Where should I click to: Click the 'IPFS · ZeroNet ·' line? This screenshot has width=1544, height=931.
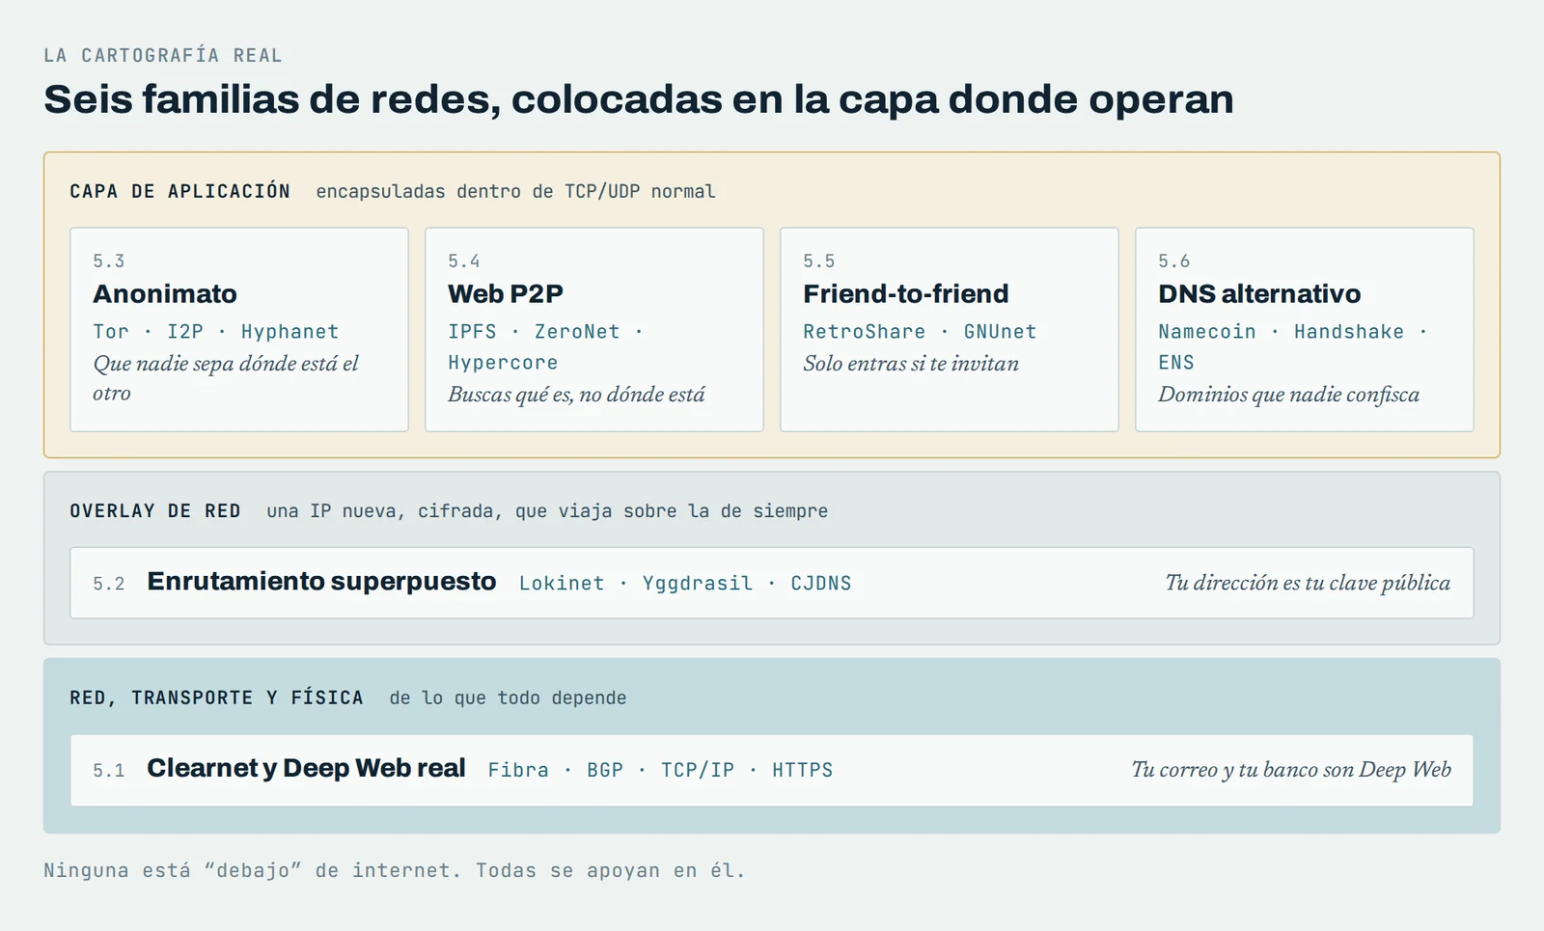545,332
